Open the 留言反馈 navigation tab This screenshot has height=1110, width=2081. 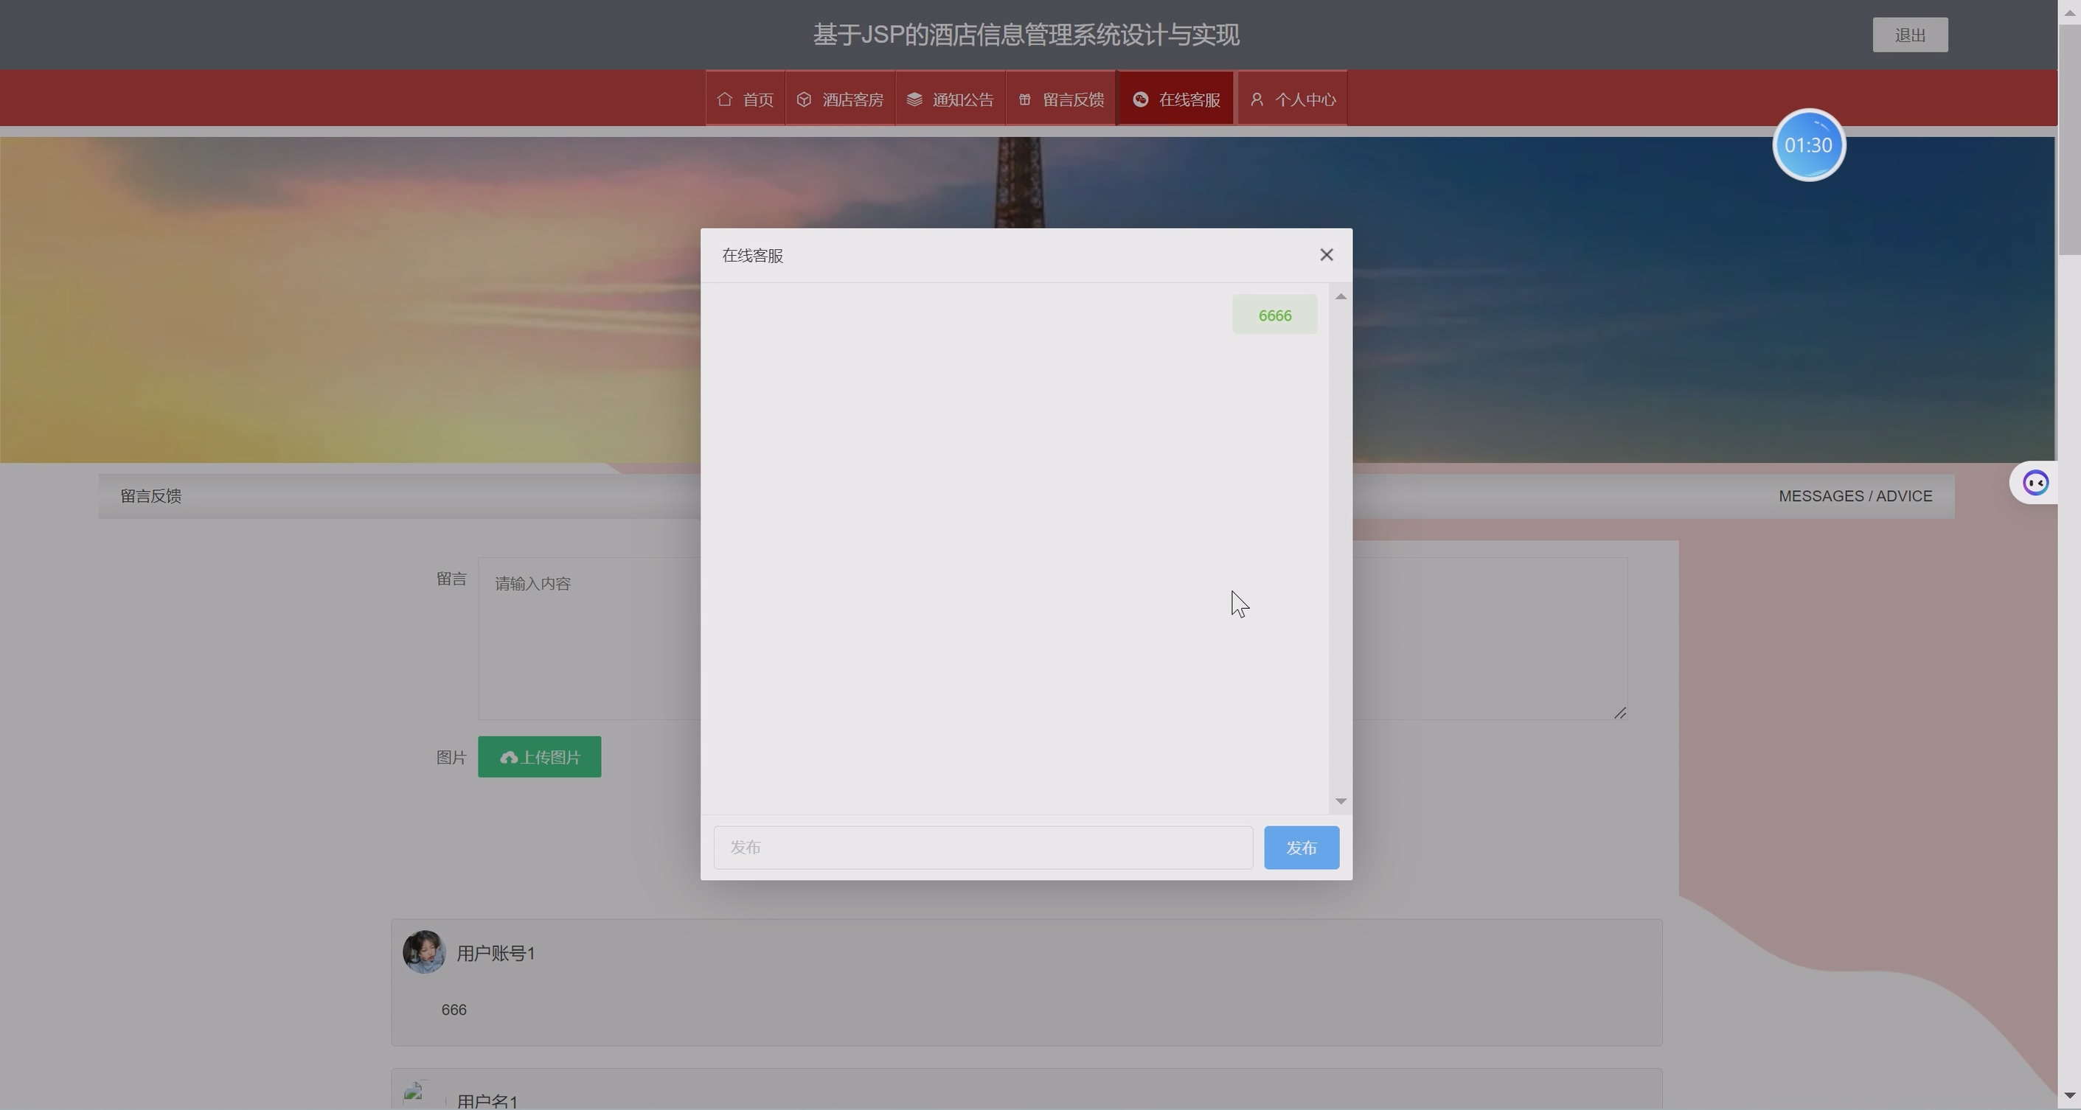[1060, 99]
